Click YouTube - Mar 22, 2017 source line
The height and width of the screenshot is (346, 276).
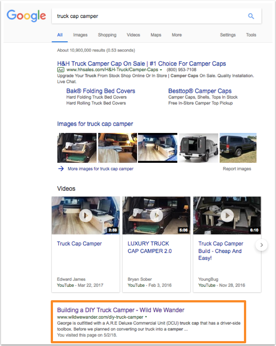(80, 286)
